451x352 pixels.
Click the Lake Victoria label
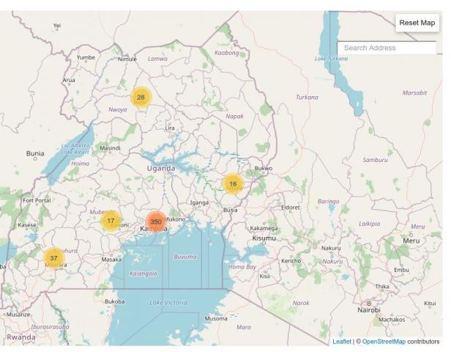(x=168, y=302)
